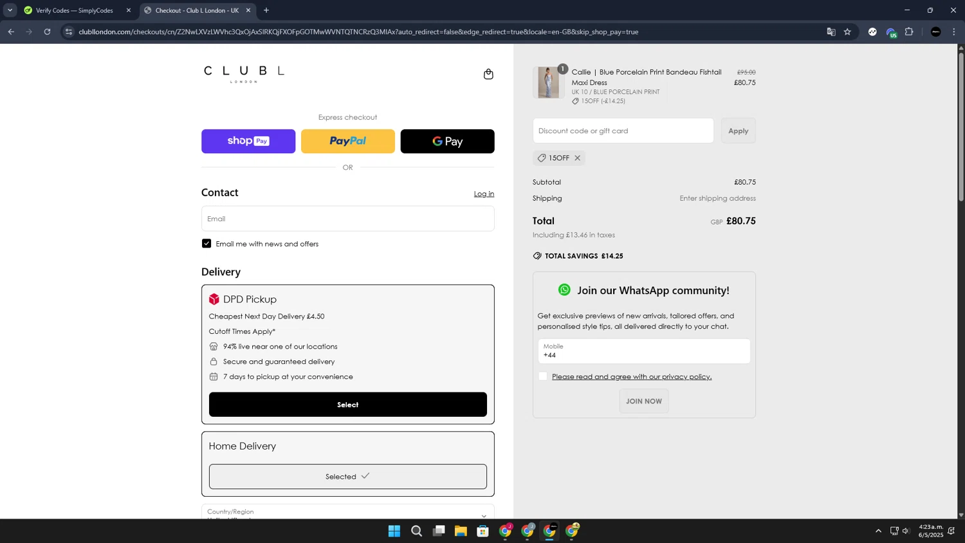The height and width of the screenshot is (543, 965).
Task: Select the Checkout - Club L London tab
Action: [198, 10]
